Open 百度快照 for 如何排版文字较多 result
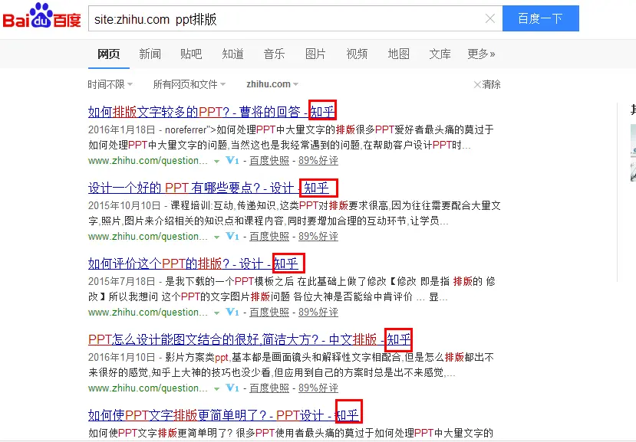 pyautogui.click(x=269, y=160)
